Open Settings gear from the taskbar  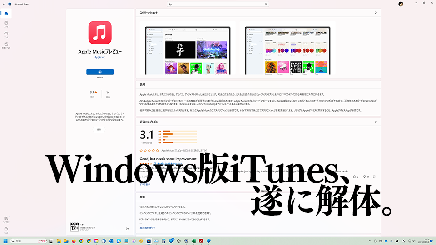pos(186,241)
